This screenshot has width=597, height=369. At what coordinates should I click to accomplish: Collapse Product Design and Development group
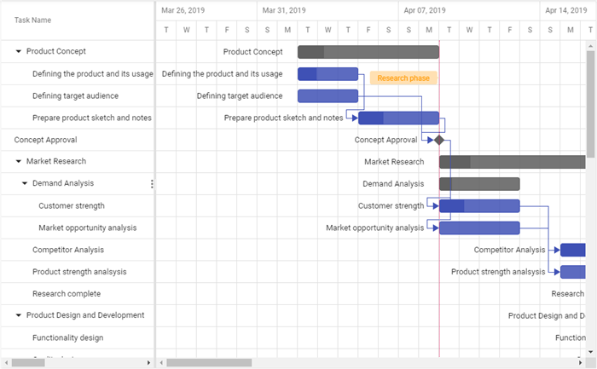click(19, 315)
